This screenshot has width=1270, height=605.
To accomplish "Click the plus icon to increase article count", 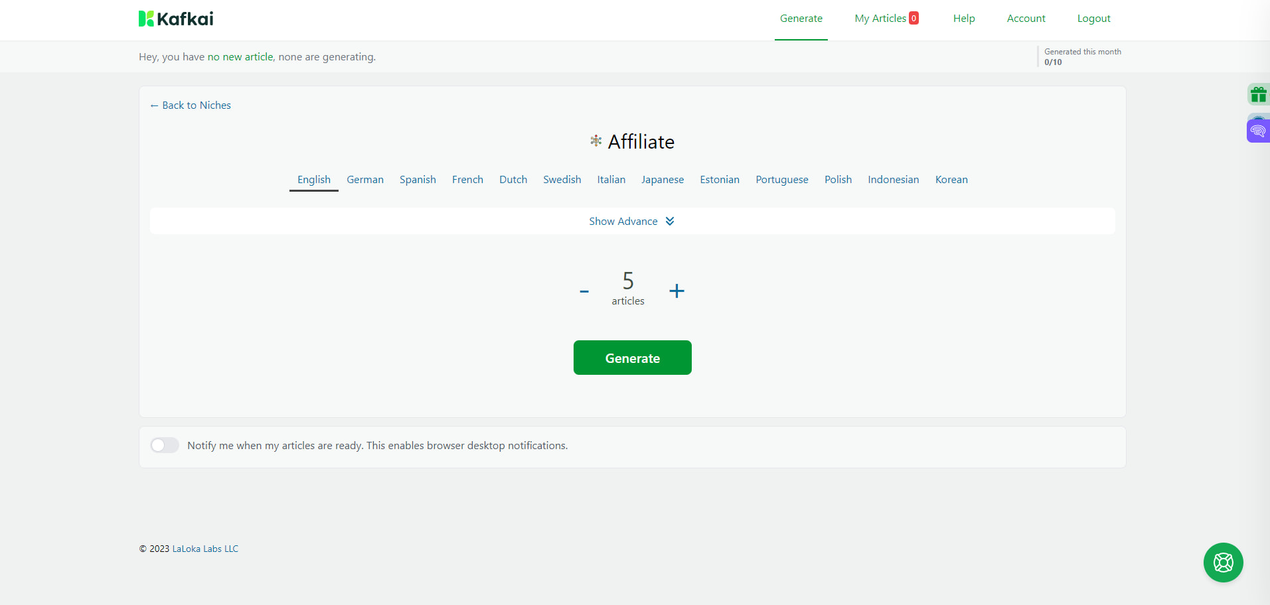I will tap(676, 291).
